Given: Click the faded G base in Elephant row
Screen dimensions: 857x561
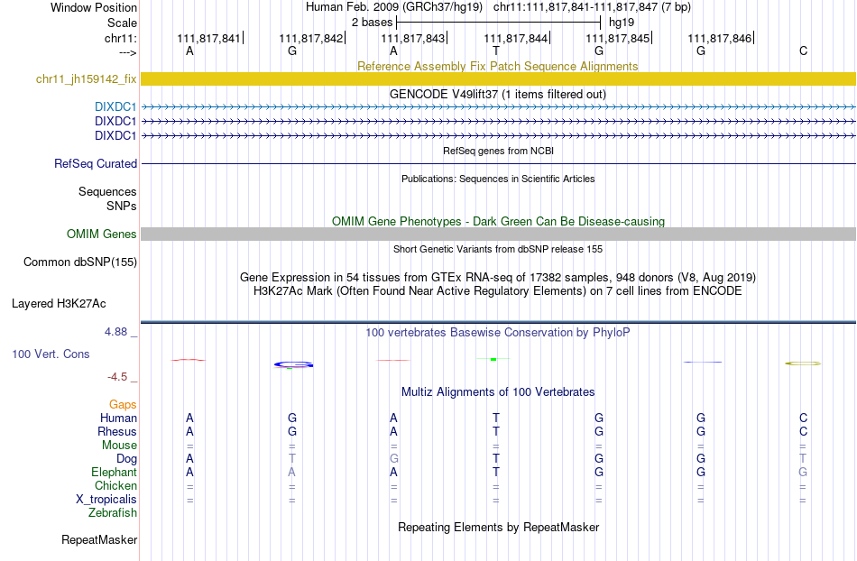Looking at the screenshot, I should coord(803,473).
